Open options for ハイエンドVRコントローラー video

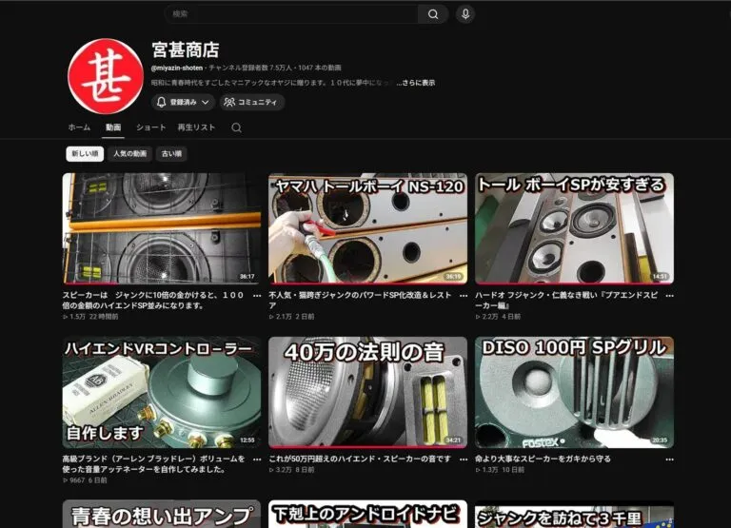pyautogui.click(x=257, y=460)
